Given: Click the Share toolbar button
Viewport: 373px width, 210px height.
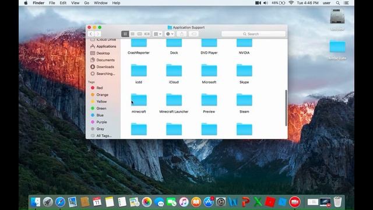Looking at the screenshot, I should click(x=182, y=34).
